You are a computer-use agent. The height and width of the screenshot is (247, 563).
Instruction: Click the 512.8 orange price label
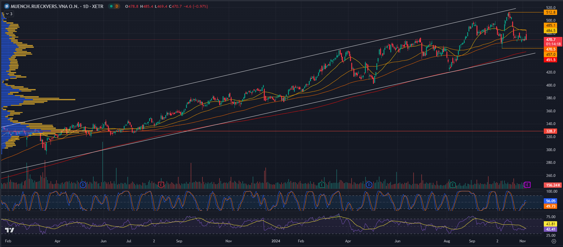pos(550,12)
